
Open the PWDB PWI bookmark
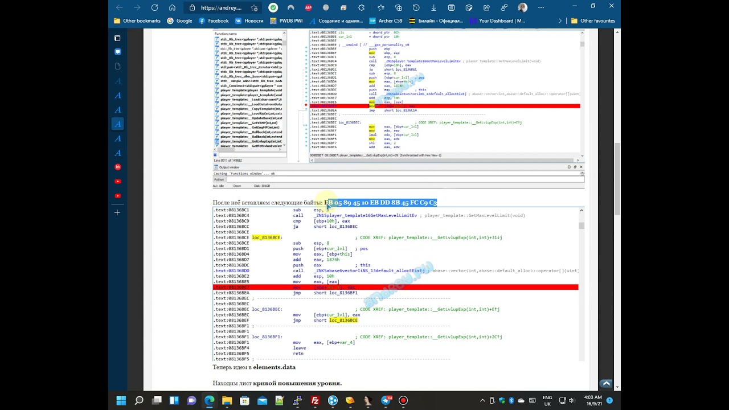[x=286, y=21]
